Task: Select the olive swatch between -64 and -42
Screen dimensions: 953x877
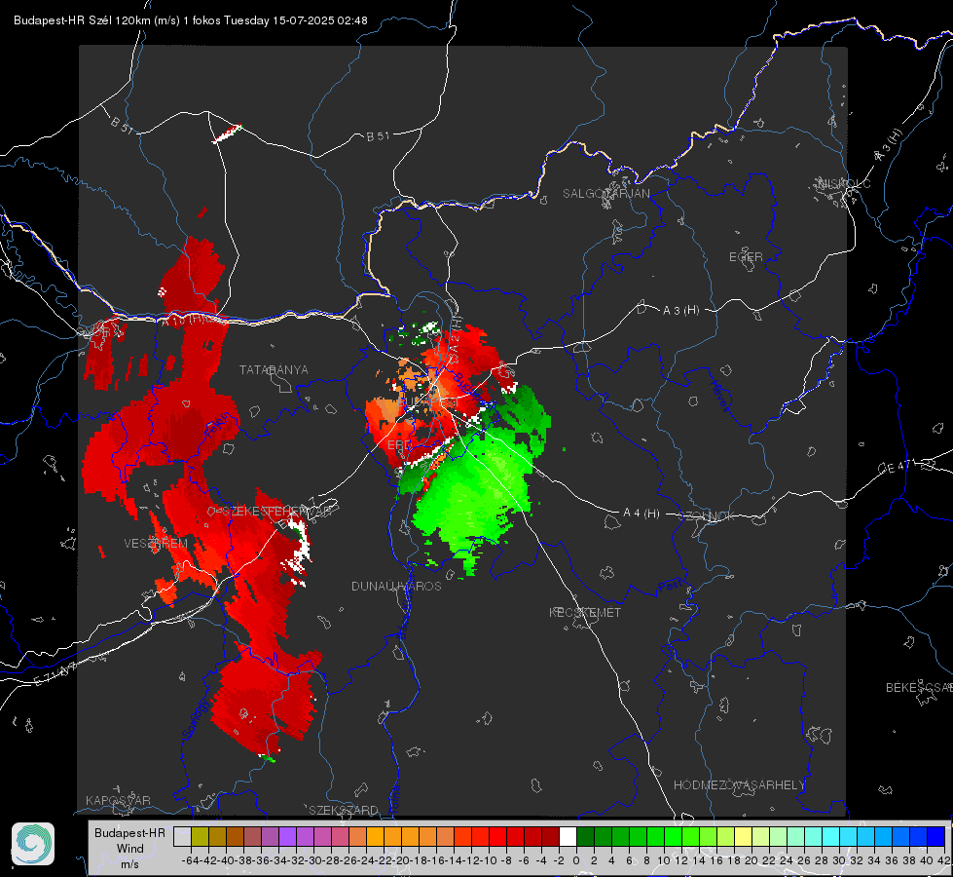Action: tap(200, 836)
